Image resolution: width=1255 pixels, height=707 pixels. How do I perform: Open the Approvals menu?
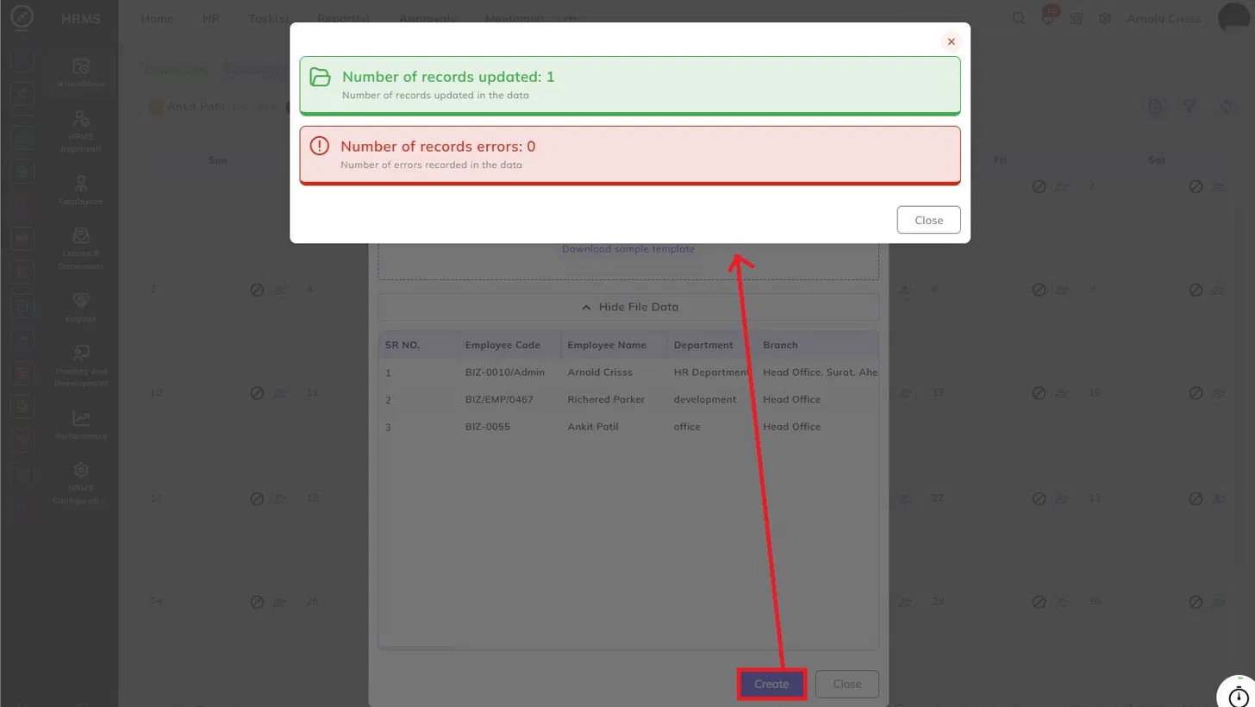click(428, 18)
